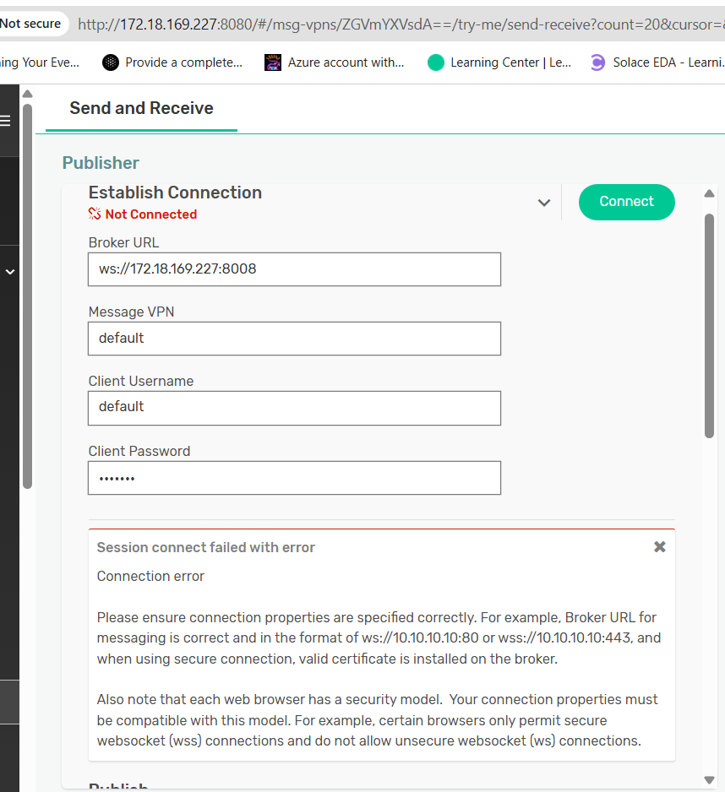Image resolution: width=725 pixels, height=792 pixels.
Task: Click the Not Connected broken-link icon
Action: click(x=95, y=214)
